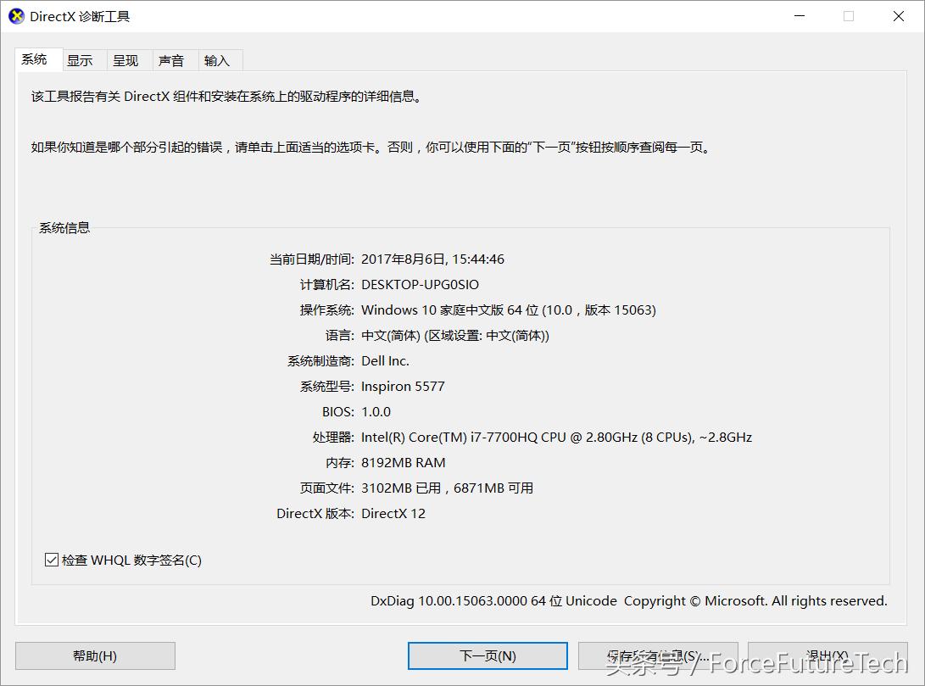Click the 帮助(H) button

pos(94,655)
